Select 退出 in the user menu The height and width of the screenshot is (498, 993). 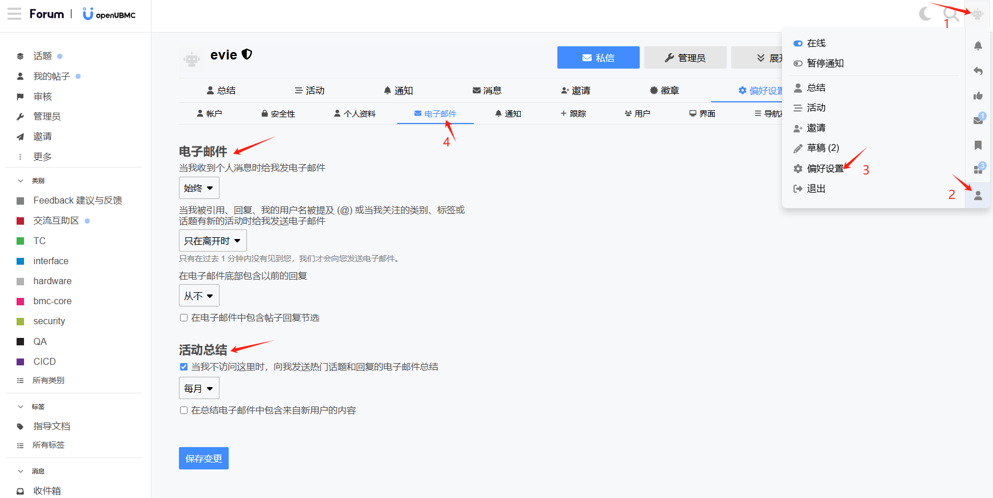(x=816, y=189)
